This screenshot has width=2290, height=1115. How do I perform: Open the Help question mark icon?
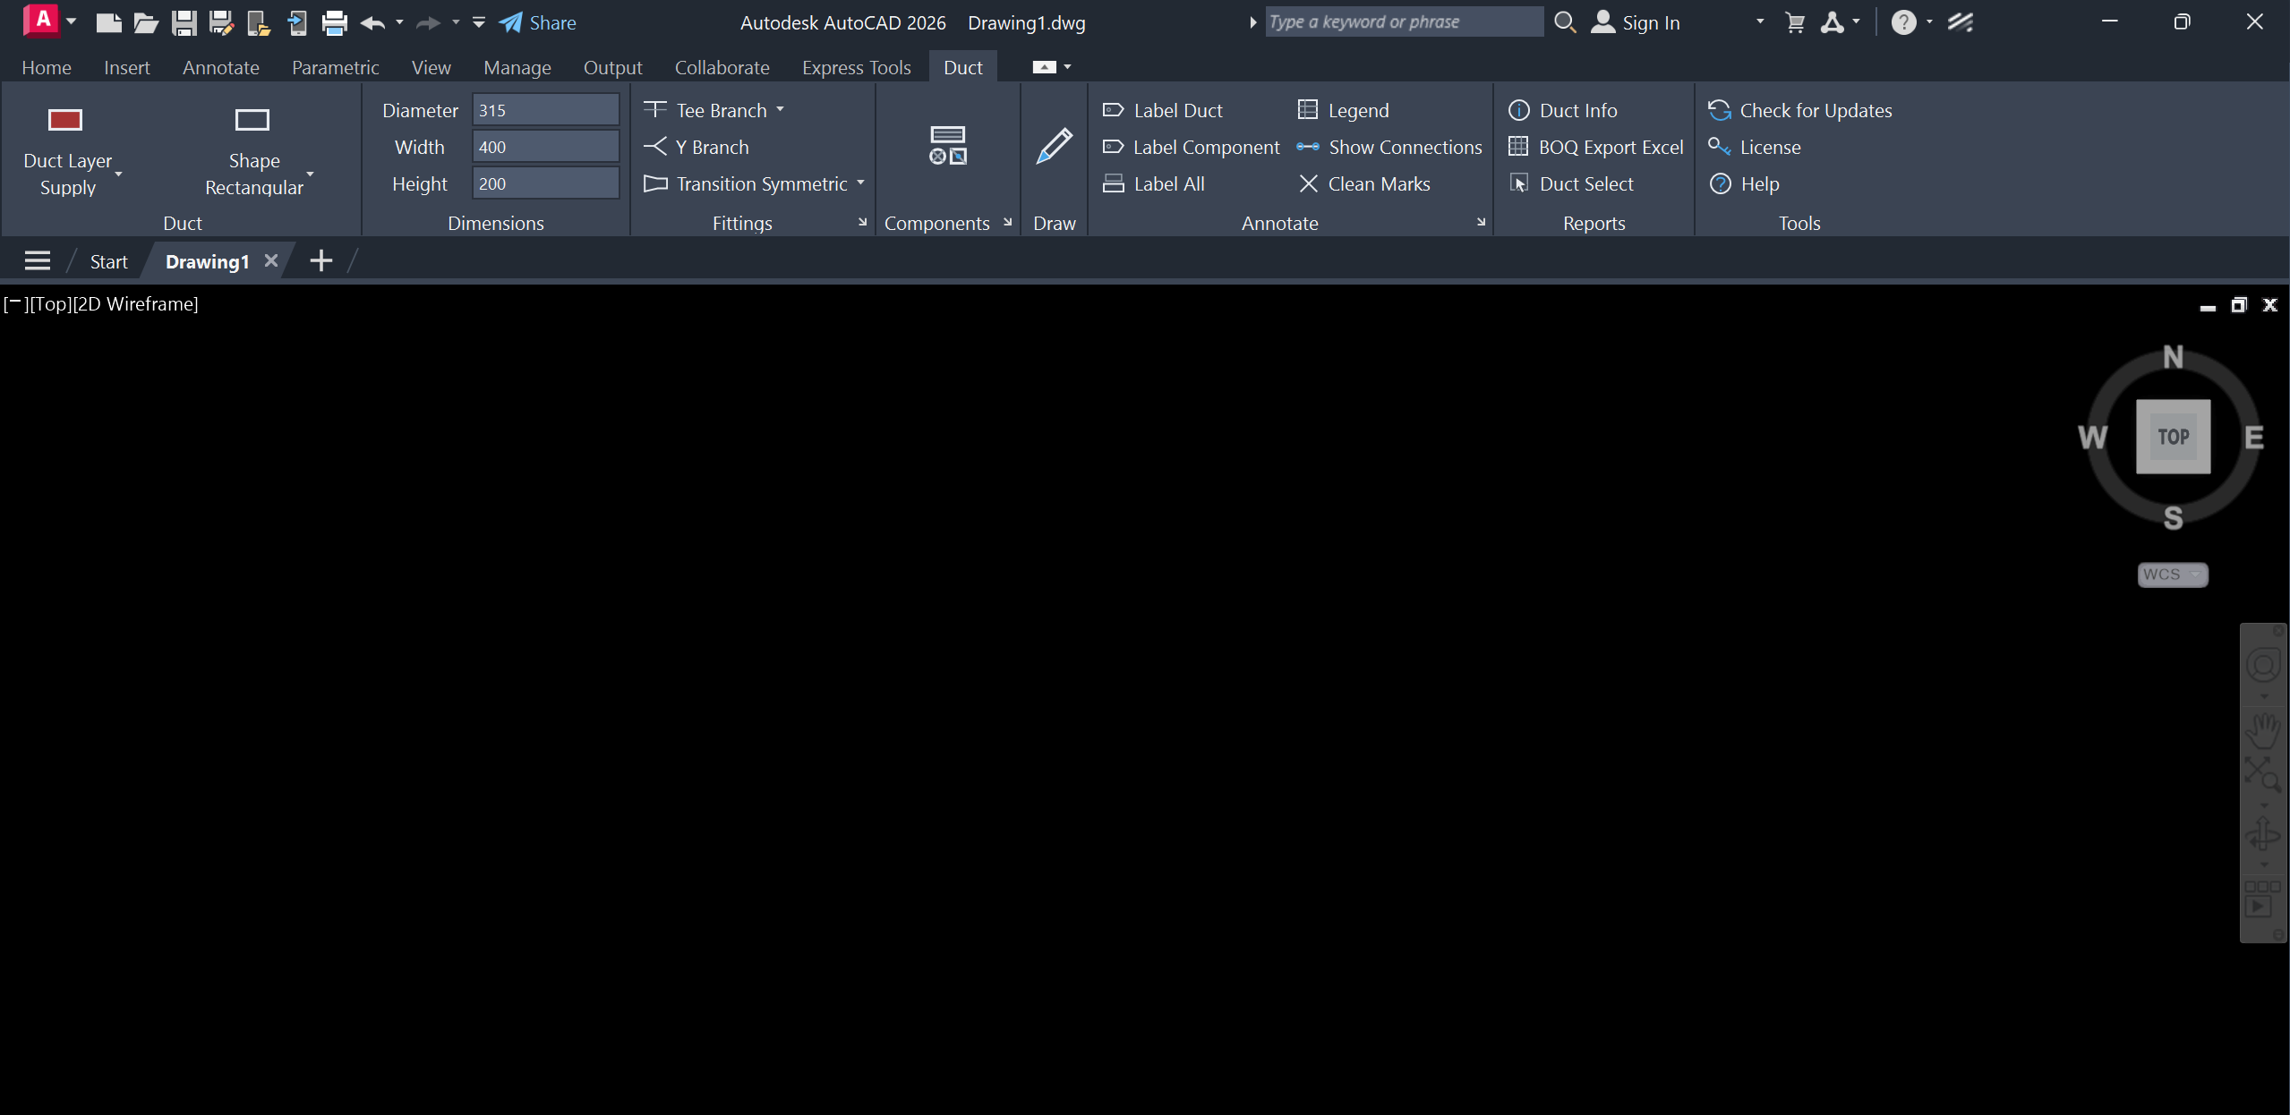coord(1903,22)
